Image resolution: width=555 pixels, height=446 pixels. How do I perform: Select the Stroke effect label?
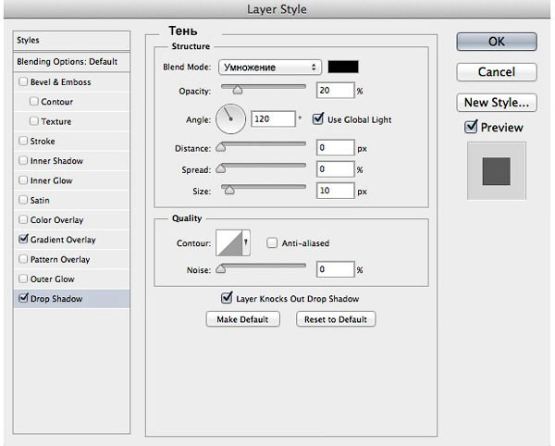tap(43, 142)
